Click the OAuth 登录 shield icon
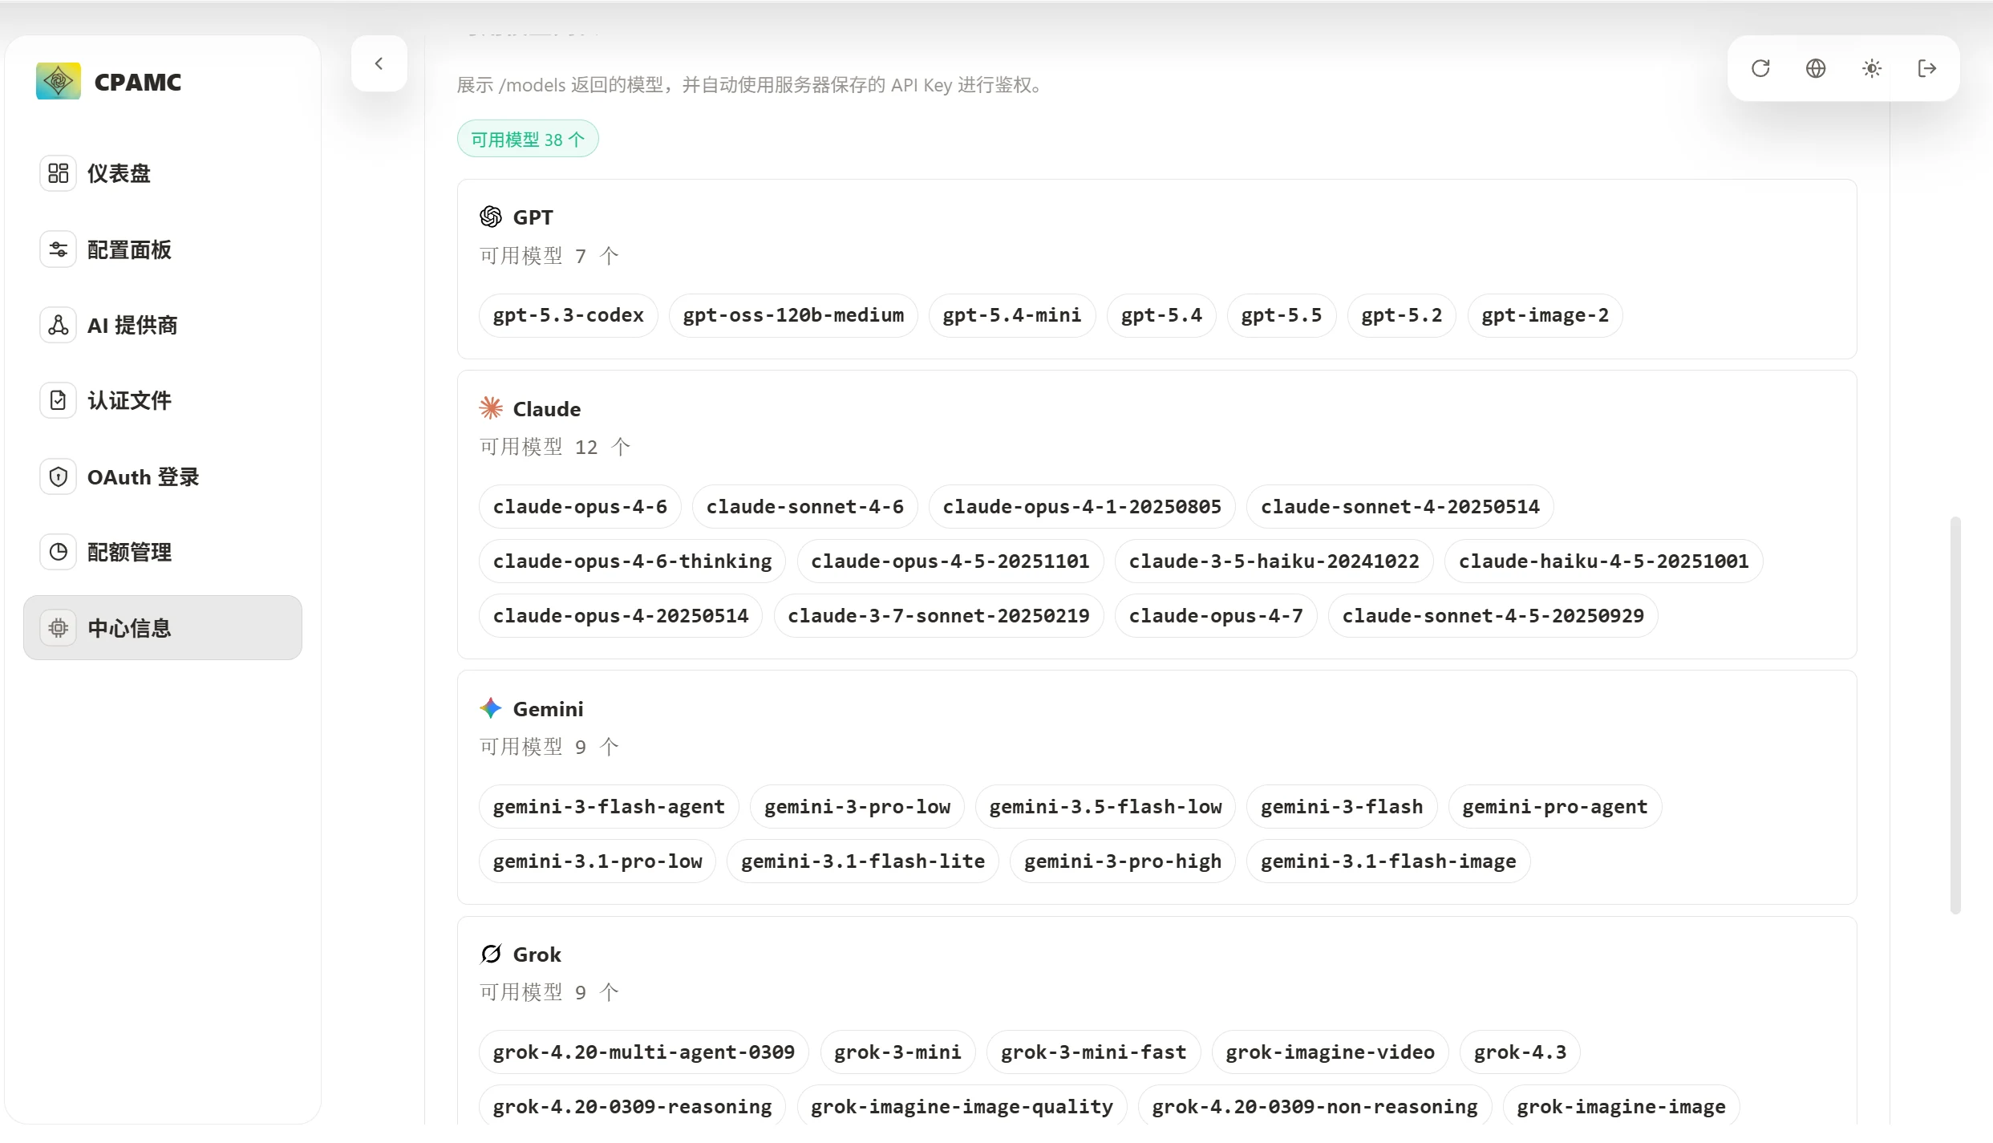The width and height of the screenshot is (1993, 1143). tap(58, 476)
